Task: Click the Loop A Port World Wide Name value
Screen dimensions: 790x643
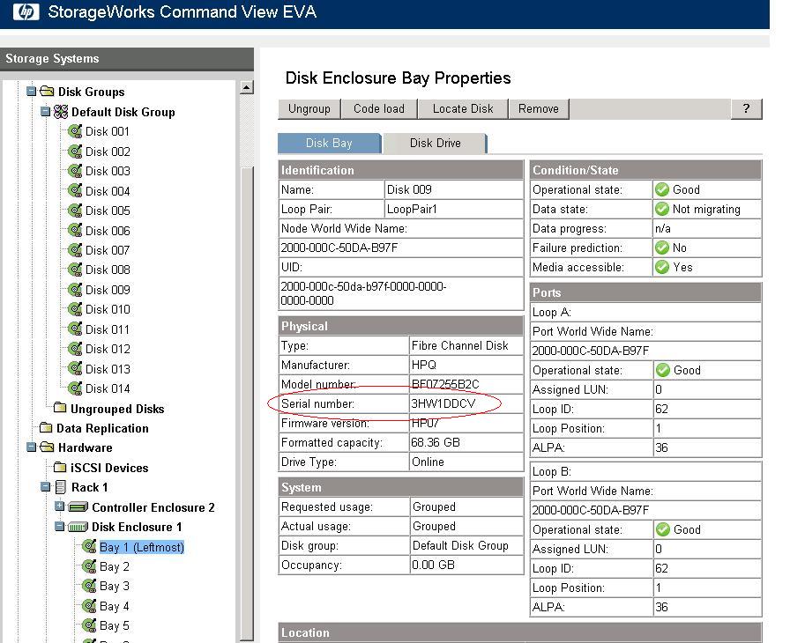Action: (591, 351)
